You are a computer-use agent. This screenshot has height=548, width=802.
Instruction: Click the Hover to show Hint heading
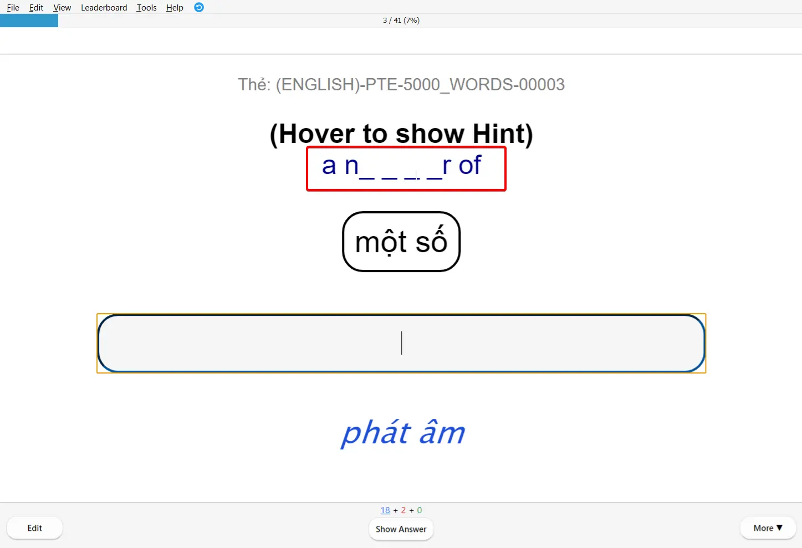pyautogui.click(x=401, y=134)
